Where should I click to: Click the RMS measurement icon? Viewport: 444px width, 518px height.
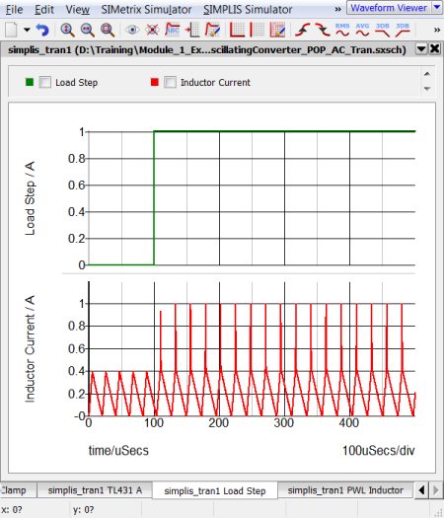pyautogui.click(x=342, y=30)
